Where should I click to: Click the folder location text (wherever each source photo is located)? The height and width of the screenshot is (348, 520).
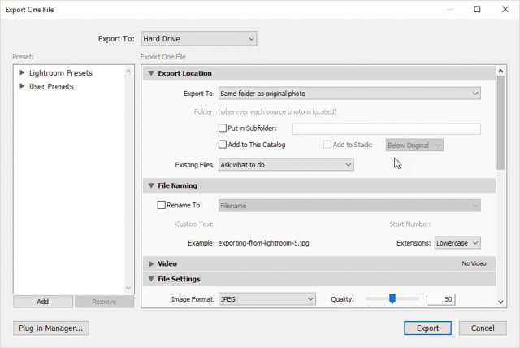click(278, 111)
